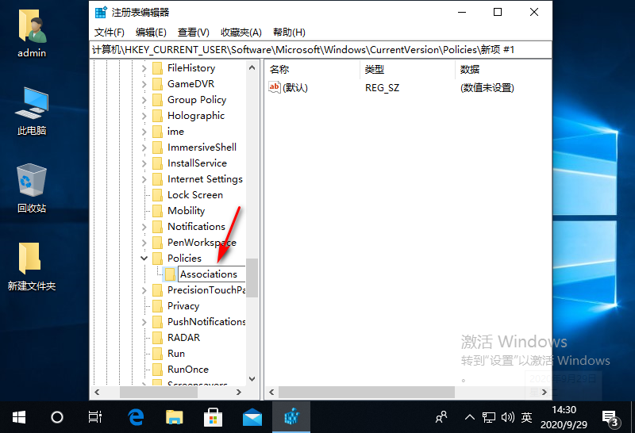Screen dimensions: 635x433
Task: Click values pane scroll right arrow
Action: tap(544, 392)
